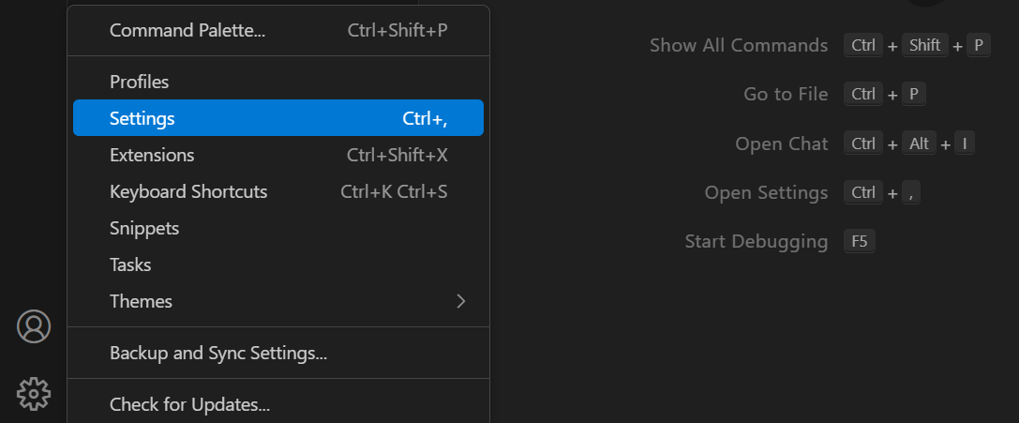Choose Extensions from the menu

pyautogui.click(x=152, y=155)
